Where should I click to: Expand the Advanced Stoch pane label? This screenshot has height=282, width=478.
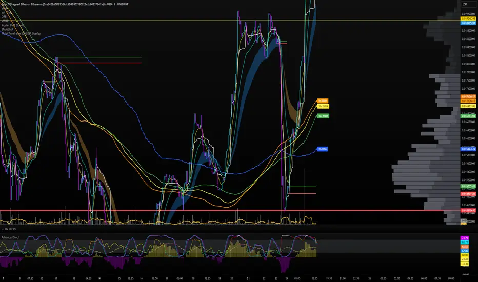(11, 237)
